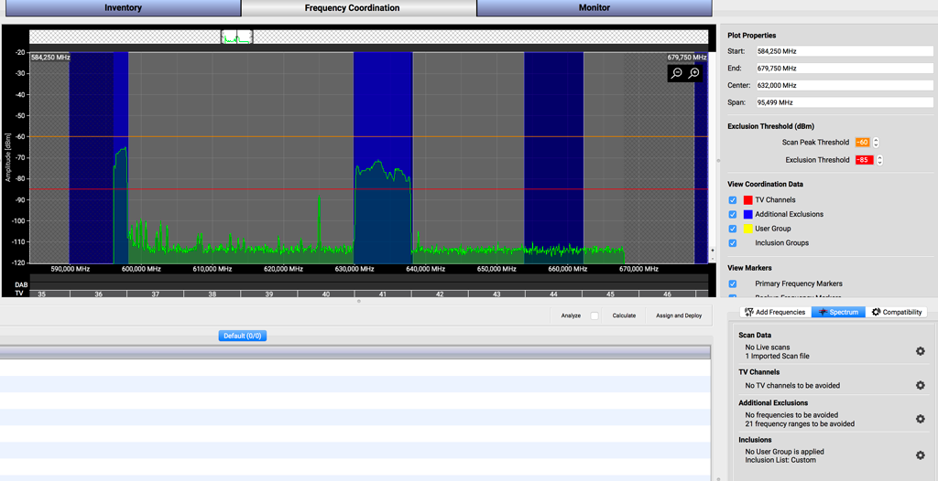This screenshot has width=938, height=481.
Task: Open Inclusions settings gear
Action: click(920, 454)
